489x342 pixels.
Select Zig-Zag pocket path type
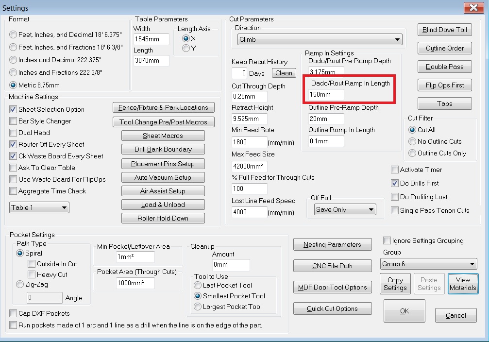pos(20,284)
